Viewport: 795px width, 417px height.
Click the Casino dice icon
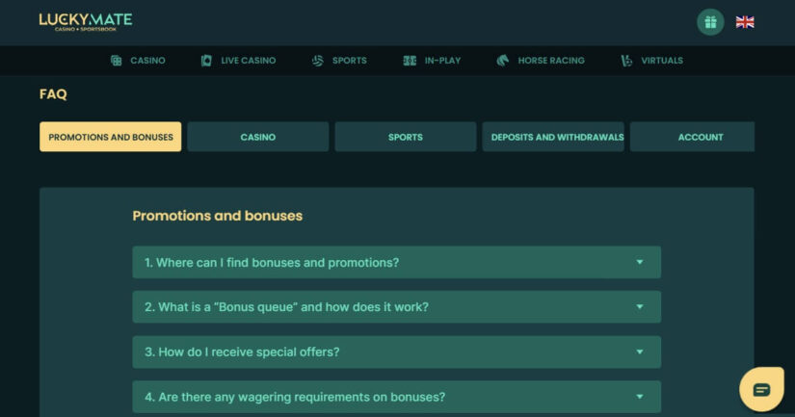point(117,61)
